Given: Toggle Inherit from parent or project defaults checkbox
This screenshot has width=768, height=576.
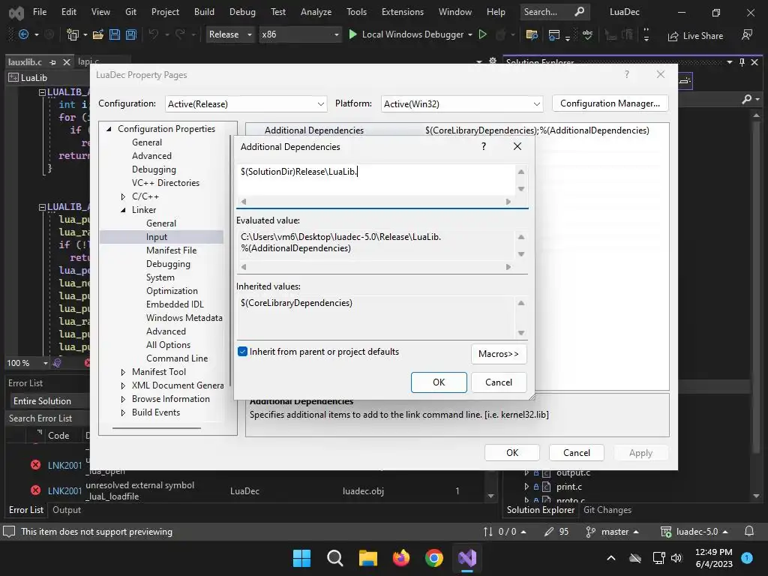Looking at the screenshot, I should [x=242, y=352].
